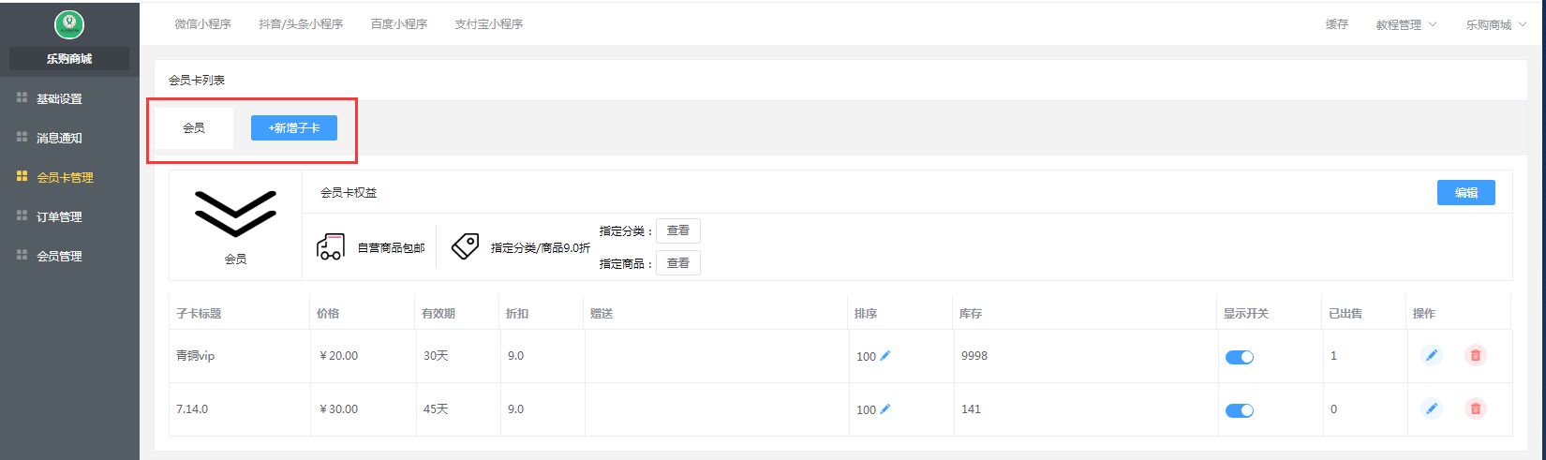1546x460 pixels.
Task: Delete the 7.14.0 sub-card
Action: pyautogui.click(x=1476, y=408)
